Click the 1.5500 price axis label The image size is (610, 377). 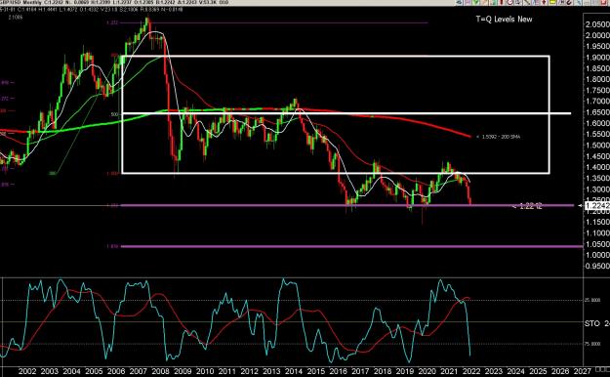(x=597, y=134)
